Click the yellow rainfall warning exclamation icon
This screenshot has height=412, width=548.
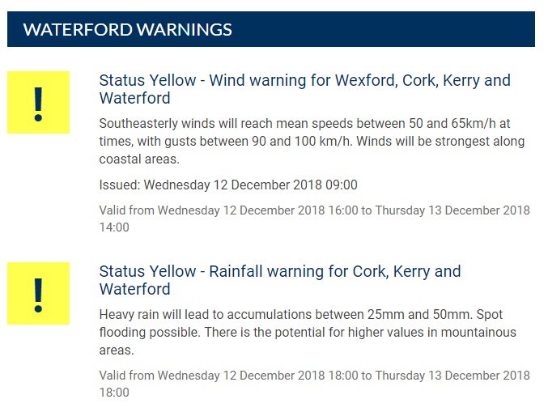pos(38,293)
